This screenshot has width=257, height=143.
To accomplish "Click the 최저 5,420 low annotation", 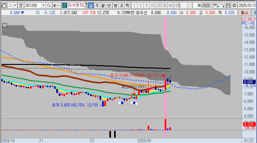I will tap(75, 105).
